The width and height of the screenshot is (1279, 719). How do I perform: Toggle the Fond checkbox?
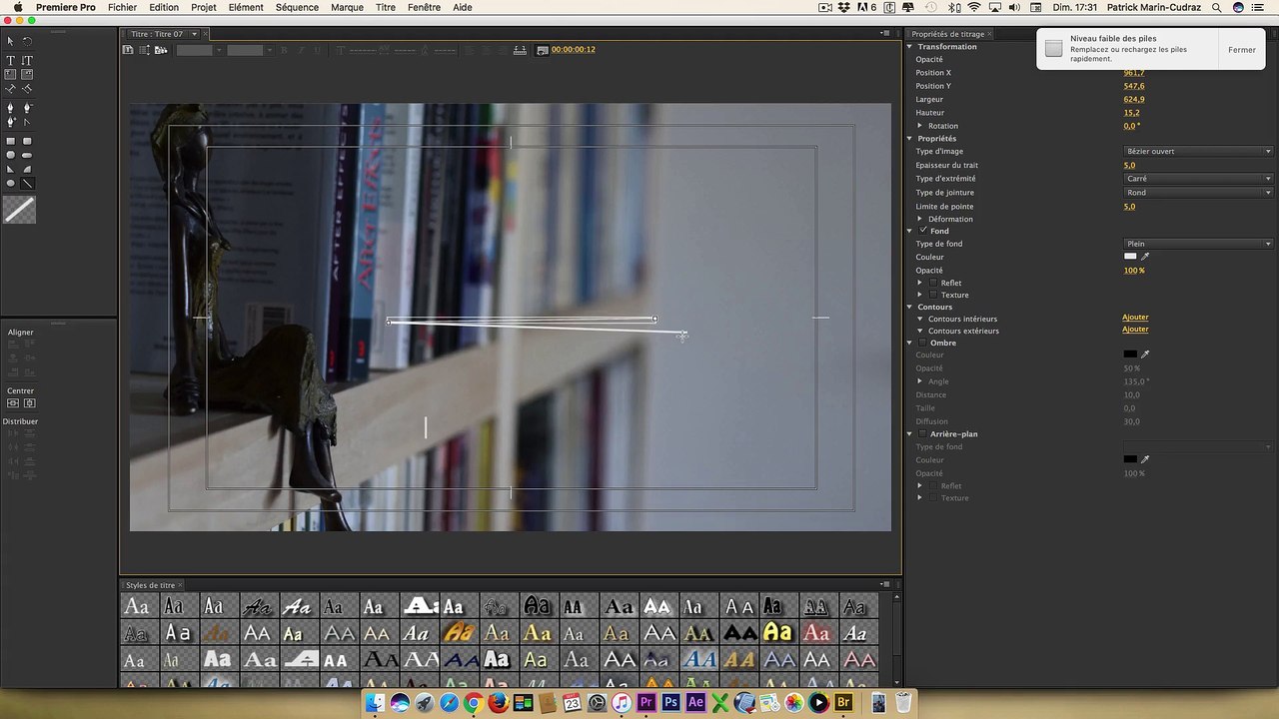point(922,231)
